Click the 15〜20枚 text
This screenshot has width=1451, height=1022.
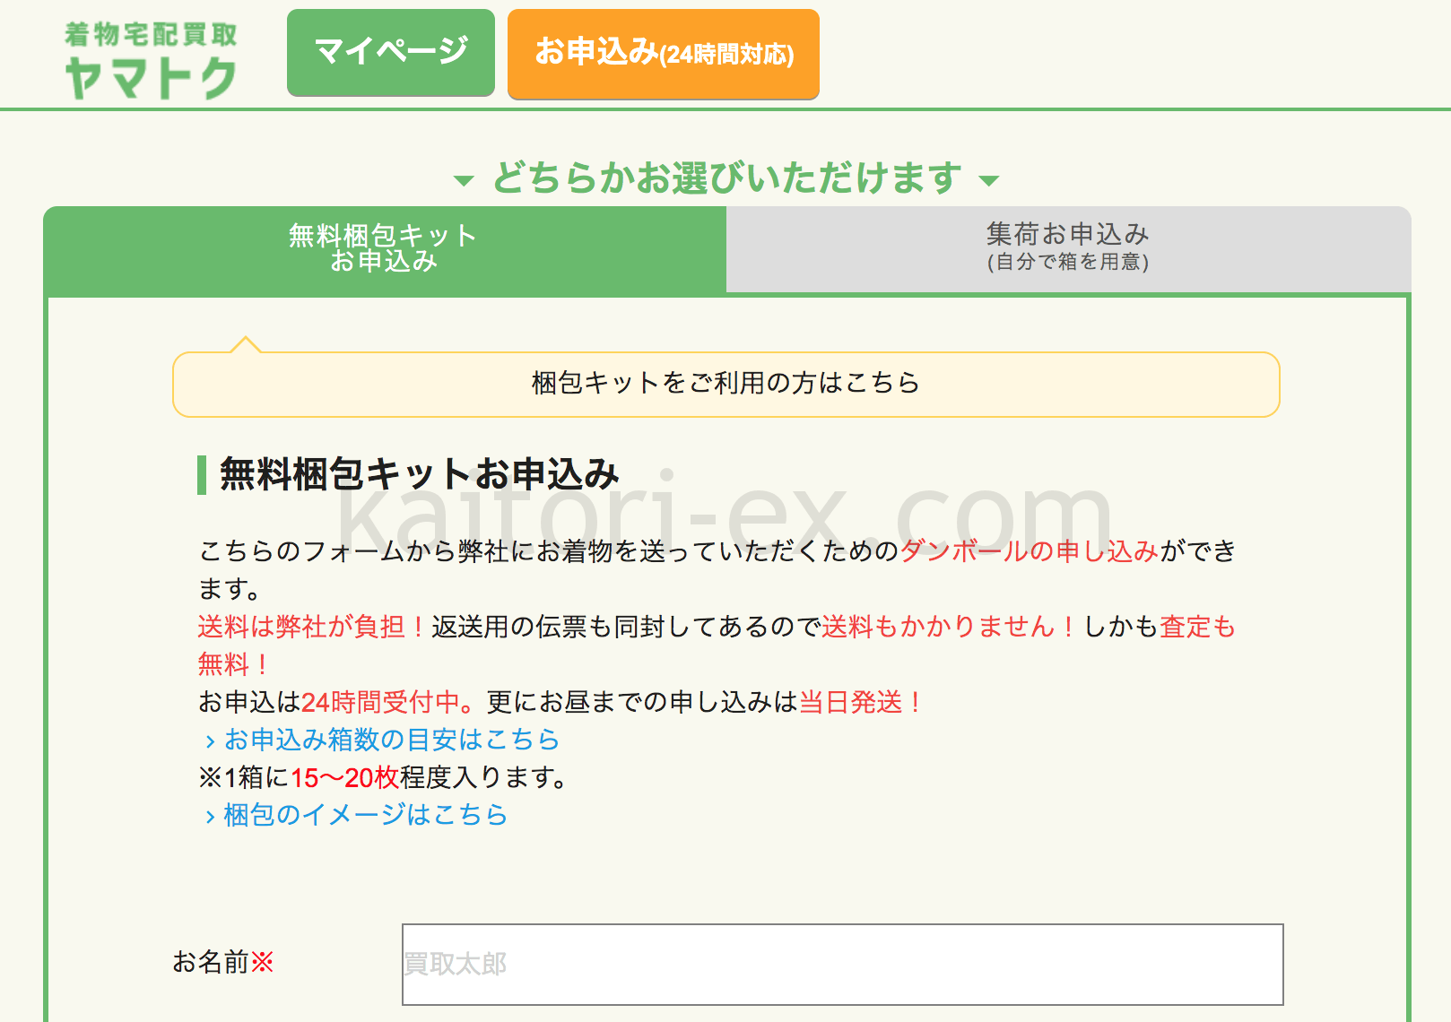click(x=344, y=777)
